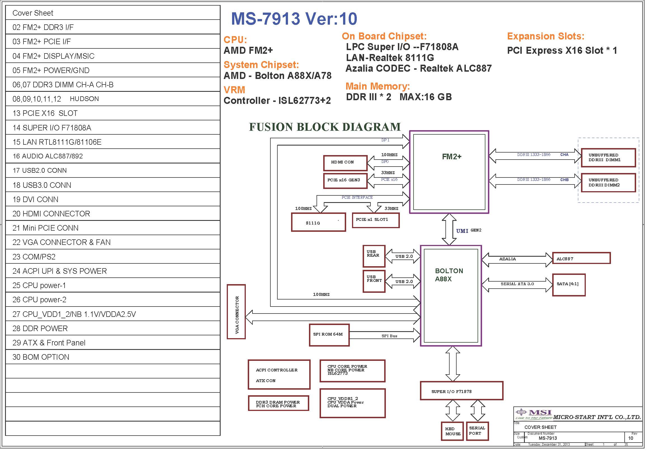Select the "SUPER I/O F71878" diagram block

(x=461, y=390)
